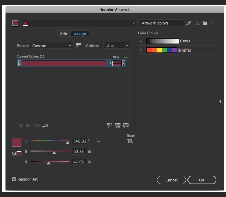
Task: Switch to the Assign tab
Action: [80, 34]
